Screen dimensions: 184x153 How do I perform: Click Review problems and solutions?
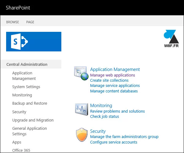[x=117, y=111]
